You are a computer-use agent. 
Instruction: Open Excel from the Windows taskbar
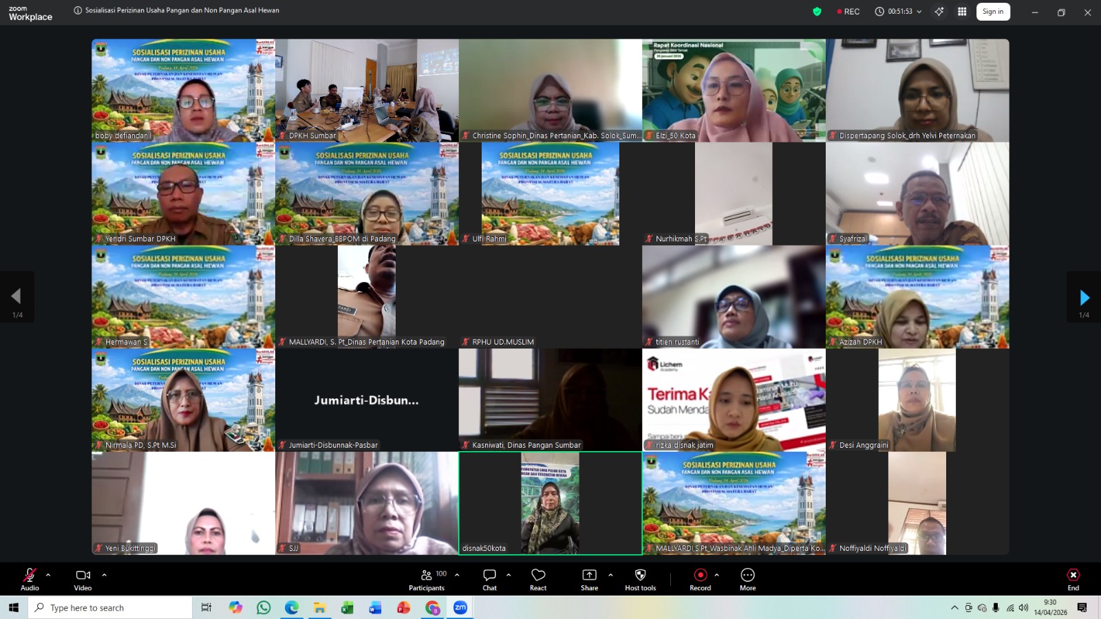click(x=348, y=607)
